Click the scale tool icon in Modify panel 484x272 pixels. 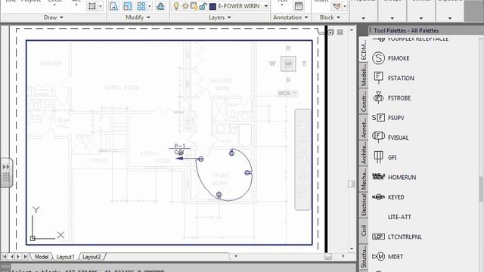[x=127, y=6]
